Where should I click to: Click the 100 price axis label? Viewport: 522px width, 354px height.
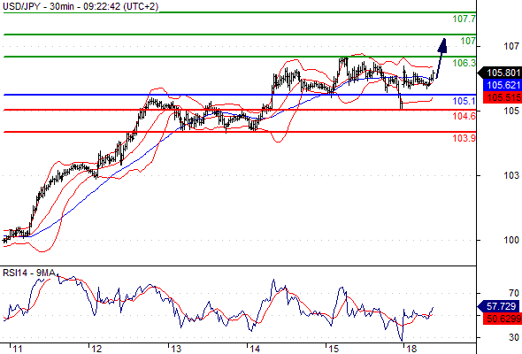click(511, 240)
